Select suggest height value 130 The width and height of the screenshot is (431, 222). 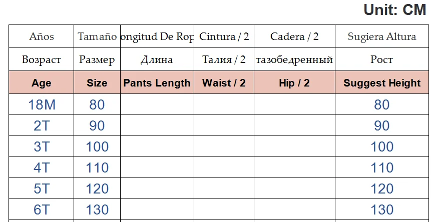(382, 209)
